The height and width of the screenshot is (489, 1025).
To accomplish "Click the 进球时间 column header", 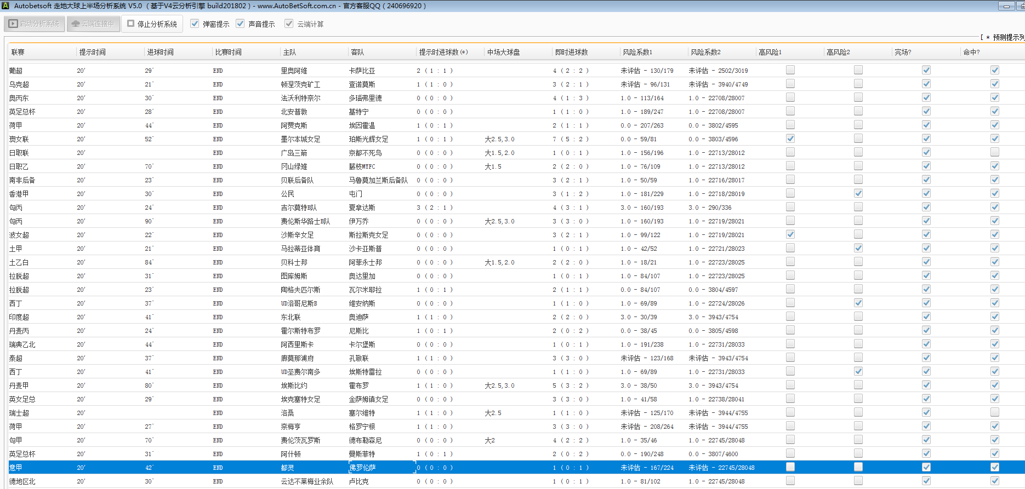I will pyautogui.click(x=160, y=52).
